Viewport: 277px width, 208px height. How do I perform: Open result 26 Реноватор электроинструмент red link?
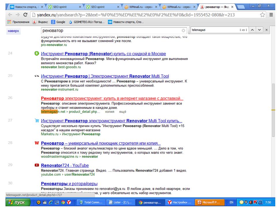tap(112, 99)
